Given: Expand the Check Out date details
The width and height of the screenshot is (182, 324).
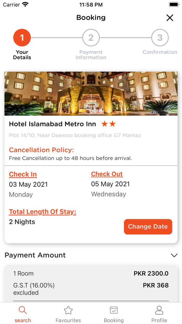Looking at the screenshot, I should [x=107, y=174].
